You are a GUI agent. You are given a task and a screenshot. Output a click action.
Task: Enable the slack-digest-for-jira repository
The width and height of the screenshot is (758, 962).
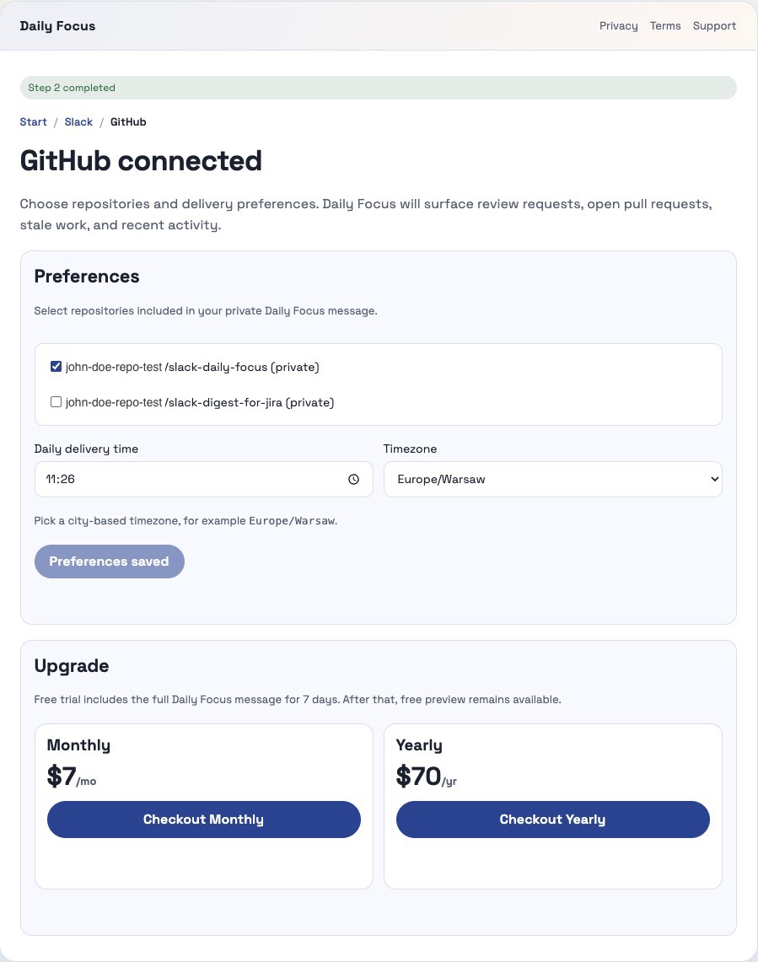pos(56,401)
